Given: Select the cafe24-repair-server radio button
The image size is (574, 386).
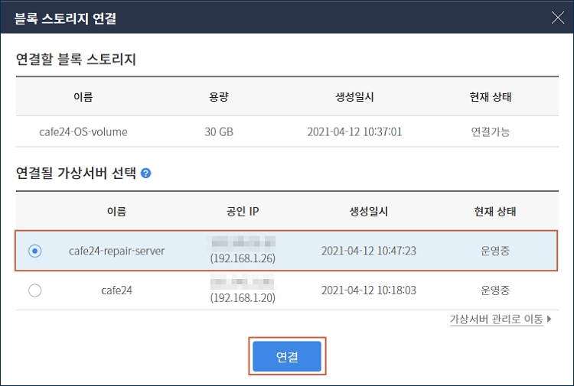Looking at the screenshot, I should pyautogui.click(x=34, y=251).
